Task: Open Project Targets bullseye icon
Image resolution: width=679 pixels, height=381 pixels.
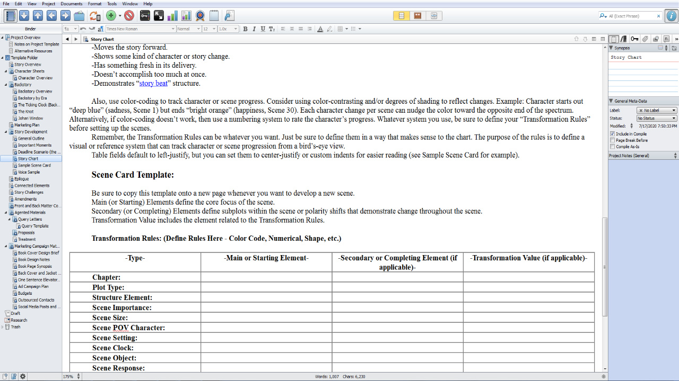Action: (200, 16)
